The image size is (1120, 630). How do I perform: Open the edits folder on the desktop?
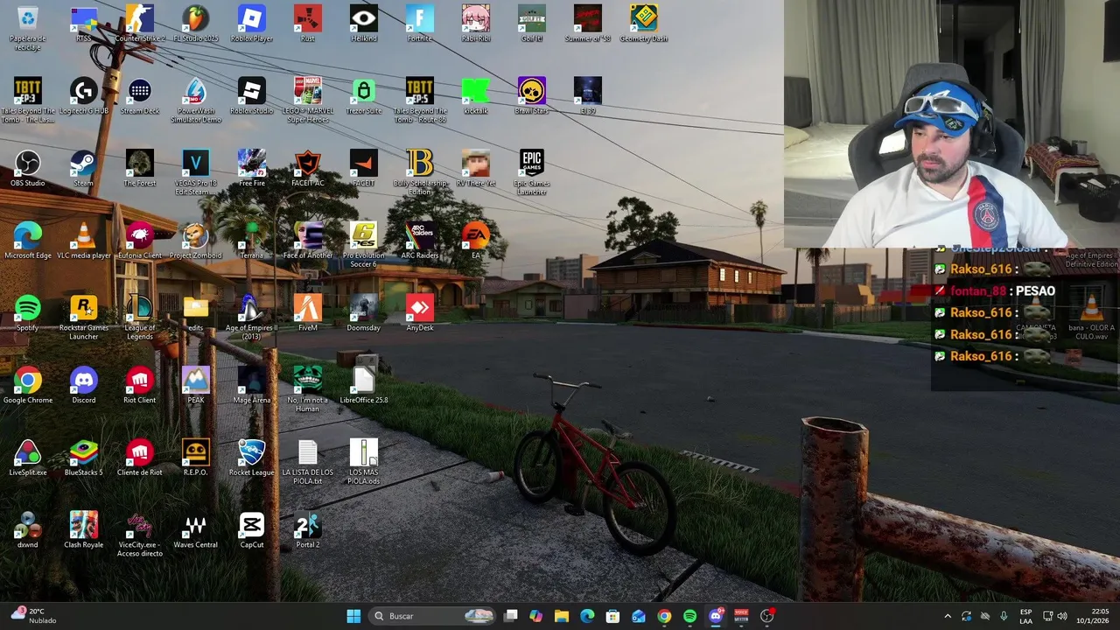(x=195, y=313)
